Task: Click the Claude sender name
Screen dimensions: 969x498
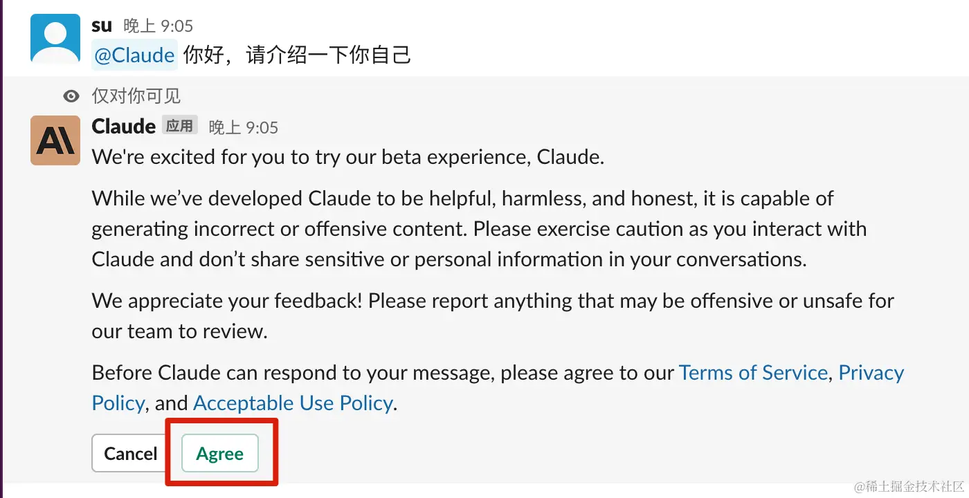Action: coord(123,127)
